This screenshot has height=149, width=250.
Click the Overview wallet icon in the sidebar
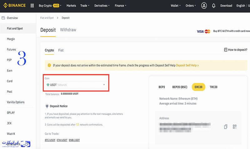pos(3,18)
